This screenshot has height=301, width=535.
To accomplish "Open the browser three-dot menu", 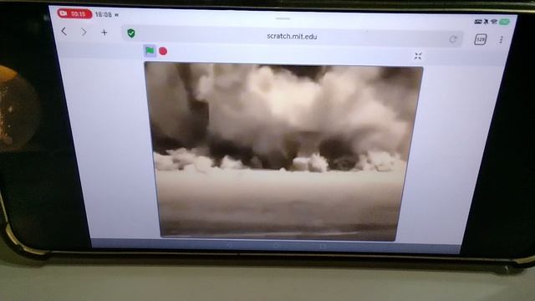I will click(502, 40).
